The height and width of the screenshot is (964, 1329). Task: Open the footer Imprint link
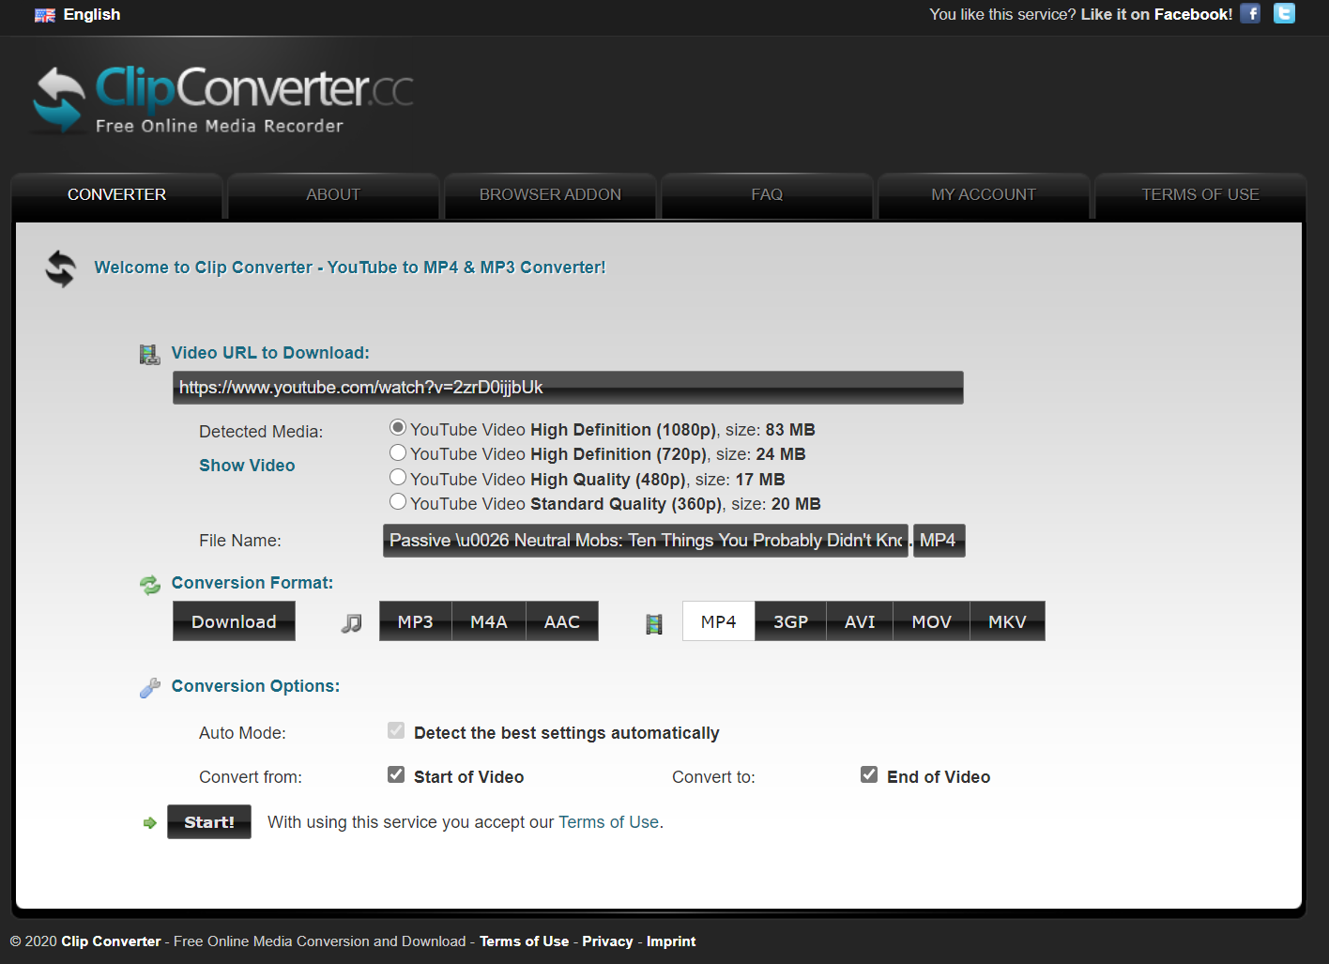tap(671, 941)
